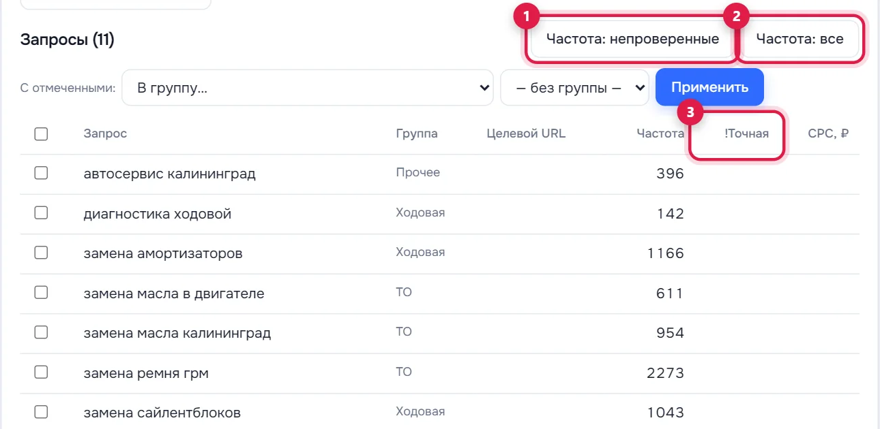This screenshot has height=429, width=880.
Task: Open the 'В группу…' action dropdown
Action: click(x=308, y=88)
